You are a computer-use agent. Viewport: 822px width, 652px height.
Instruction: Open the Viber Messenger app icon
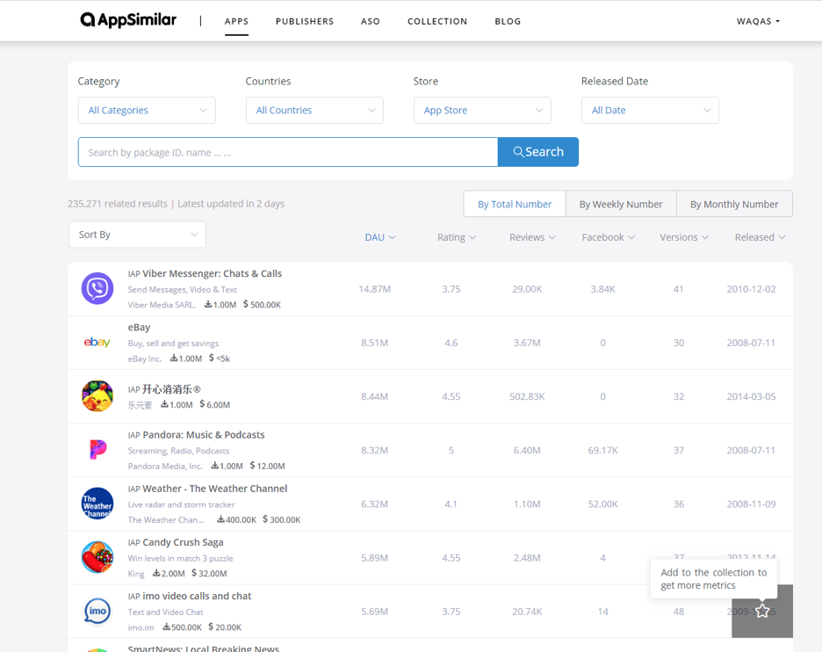coord(97,288)
